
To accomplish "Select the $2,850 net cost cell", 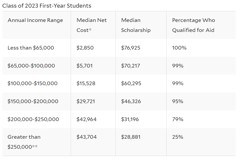I will coord(85,48).
